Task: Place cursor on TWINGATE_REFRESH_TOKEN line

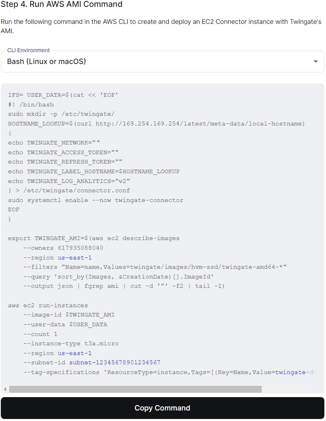Action: [65, 162]
